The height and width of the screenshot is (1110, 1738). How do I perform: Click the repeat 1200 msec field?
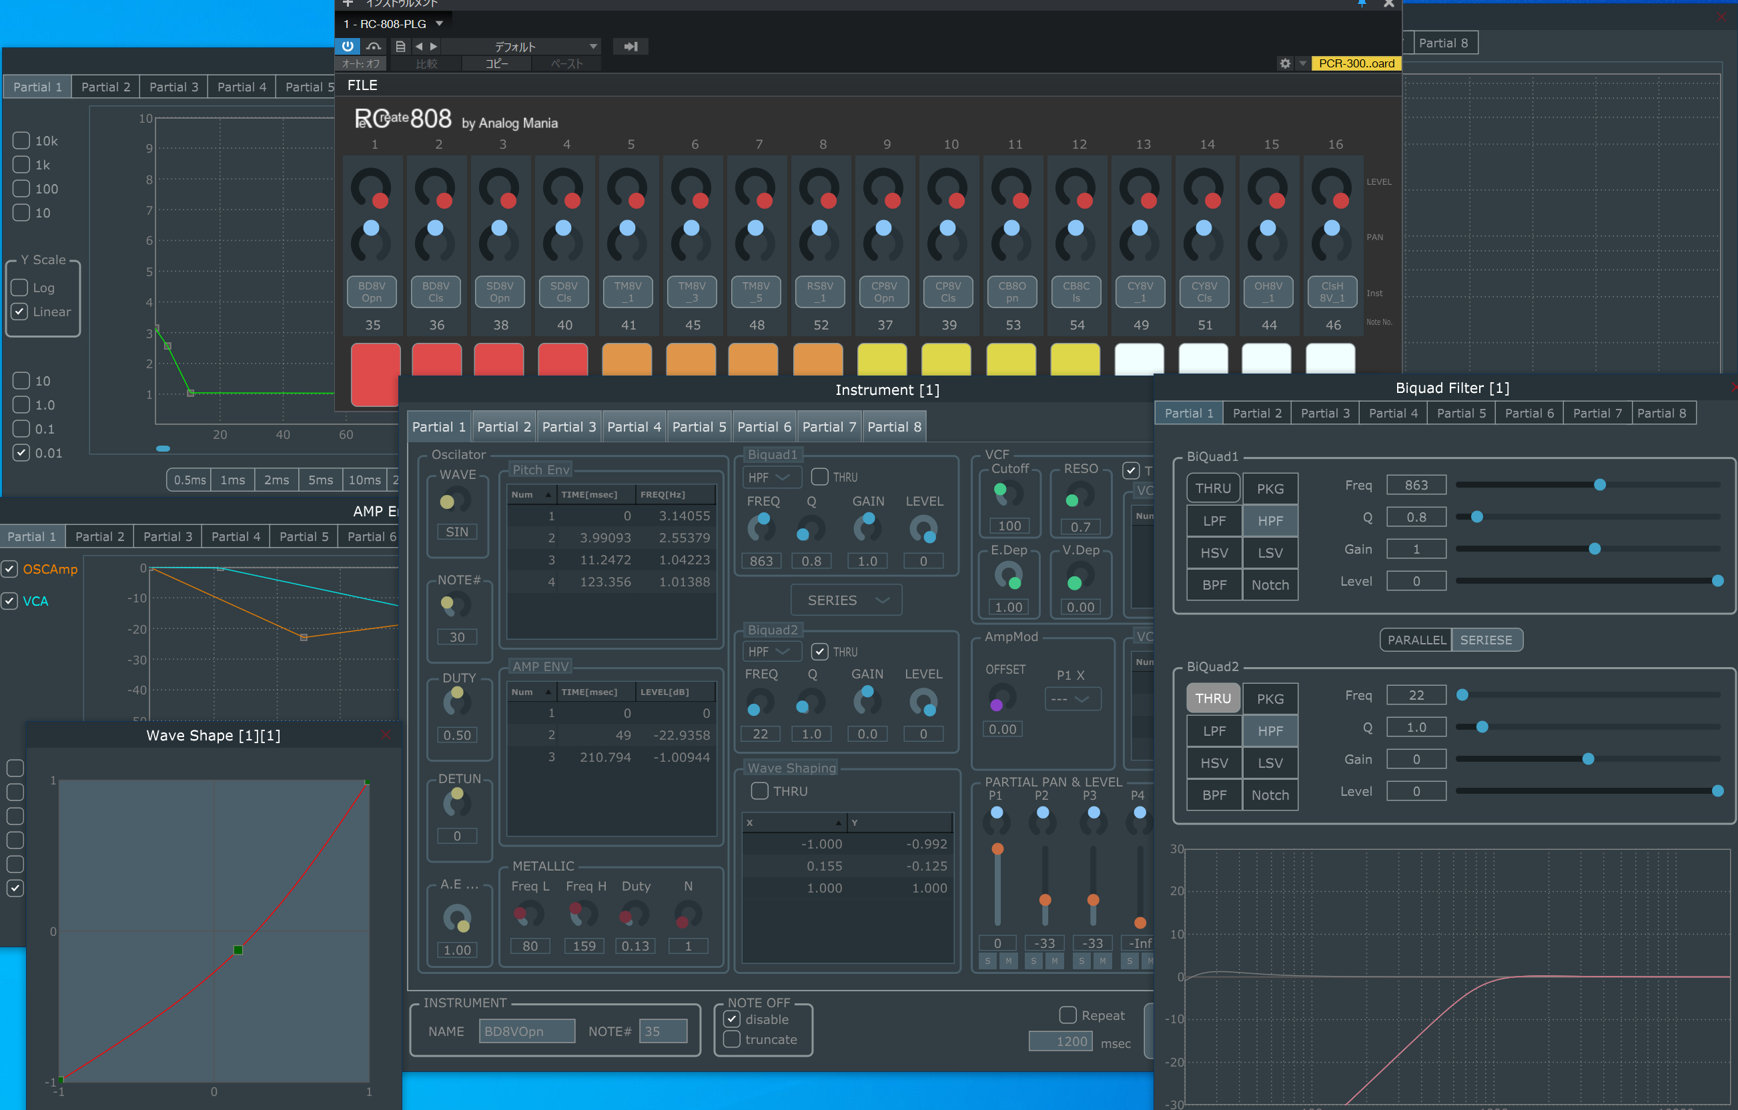click(1060, 1041)
